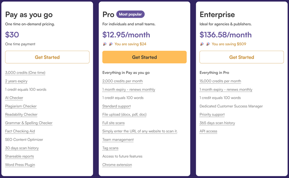
Task: Click 3,000 credits (One time) text
Action: [25, 73]
